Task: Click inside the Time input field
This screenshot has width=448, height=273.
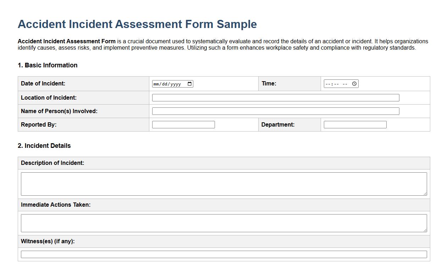Action: click(x=335, y=84)
